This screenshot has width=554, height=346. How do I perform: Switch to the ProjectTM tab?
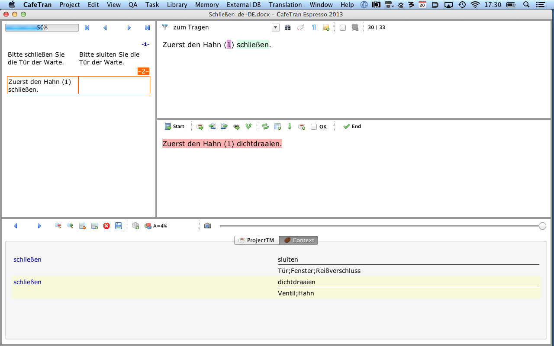[x=257, y=240]
